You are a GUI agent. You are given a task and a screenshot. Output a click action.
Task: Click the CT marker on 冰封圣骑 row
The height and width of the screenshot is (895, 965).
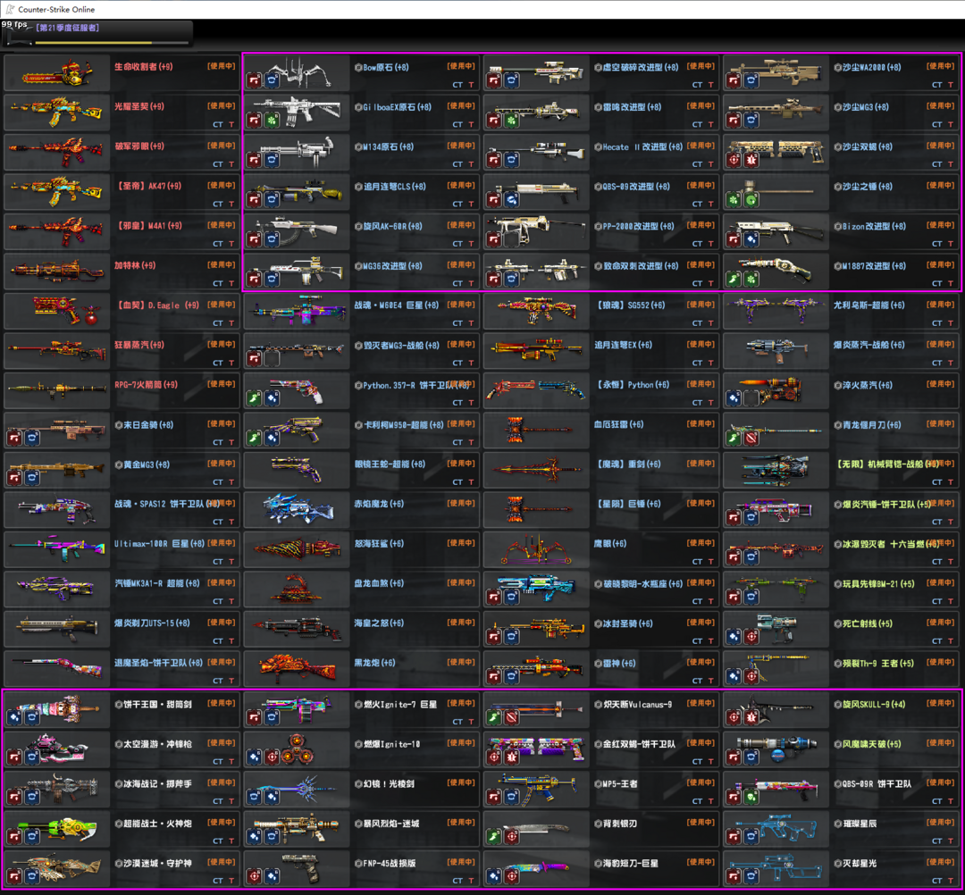697,641
